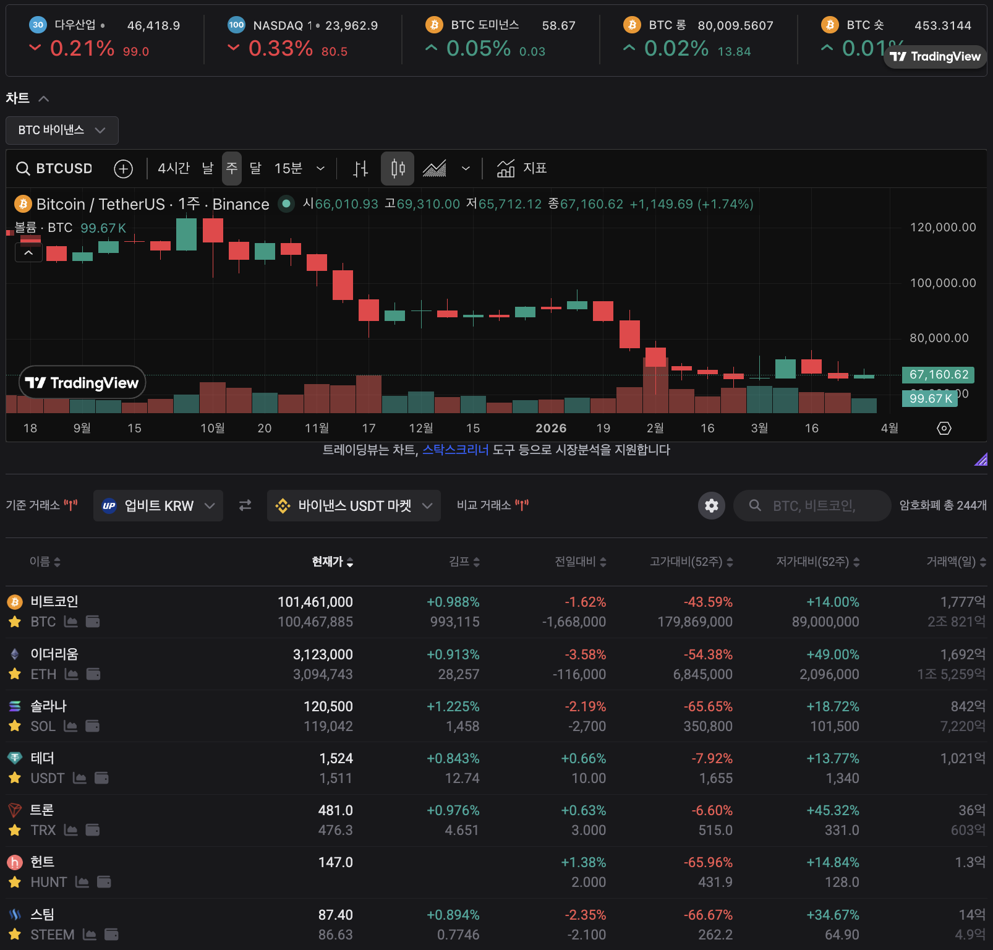Sort table by 현재가 column
The height and width of the screenshot is (950, 993).
333,562
